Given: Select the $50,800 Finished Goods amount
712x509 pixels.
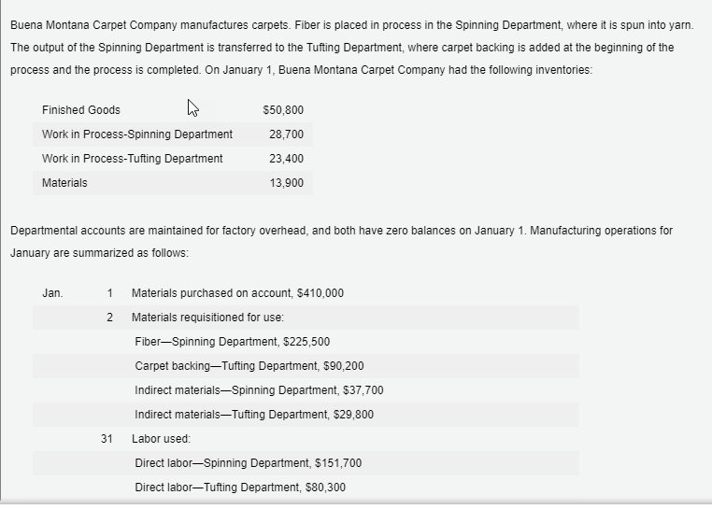Looking at the screenshot, I should coord(283,110).
